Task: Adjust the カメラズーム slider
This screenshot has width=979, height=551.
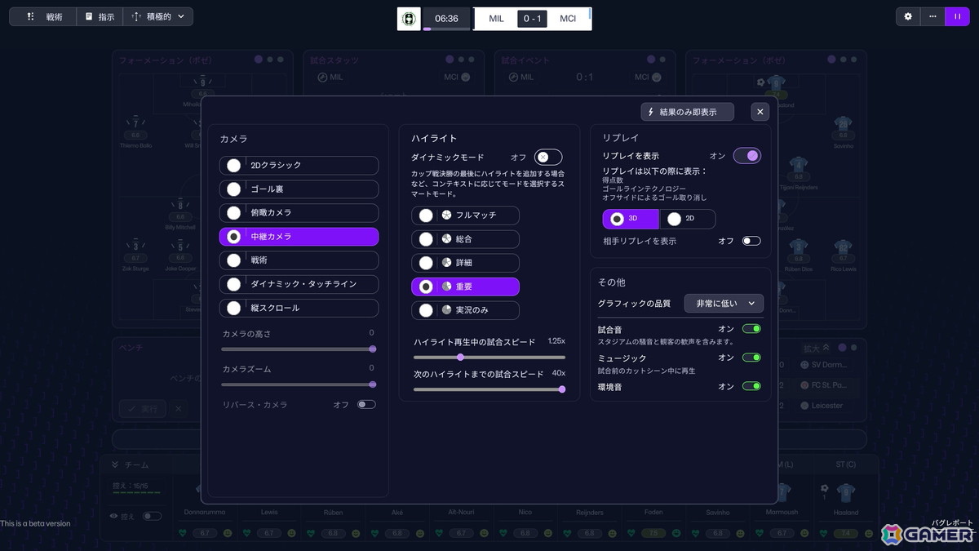Action: [371, 384]
